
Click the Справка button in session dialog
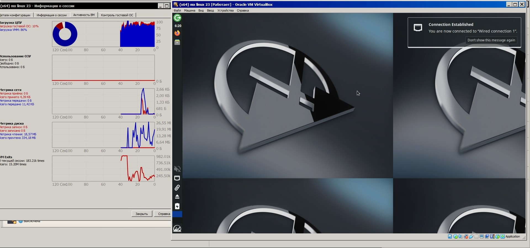(164, 214)
